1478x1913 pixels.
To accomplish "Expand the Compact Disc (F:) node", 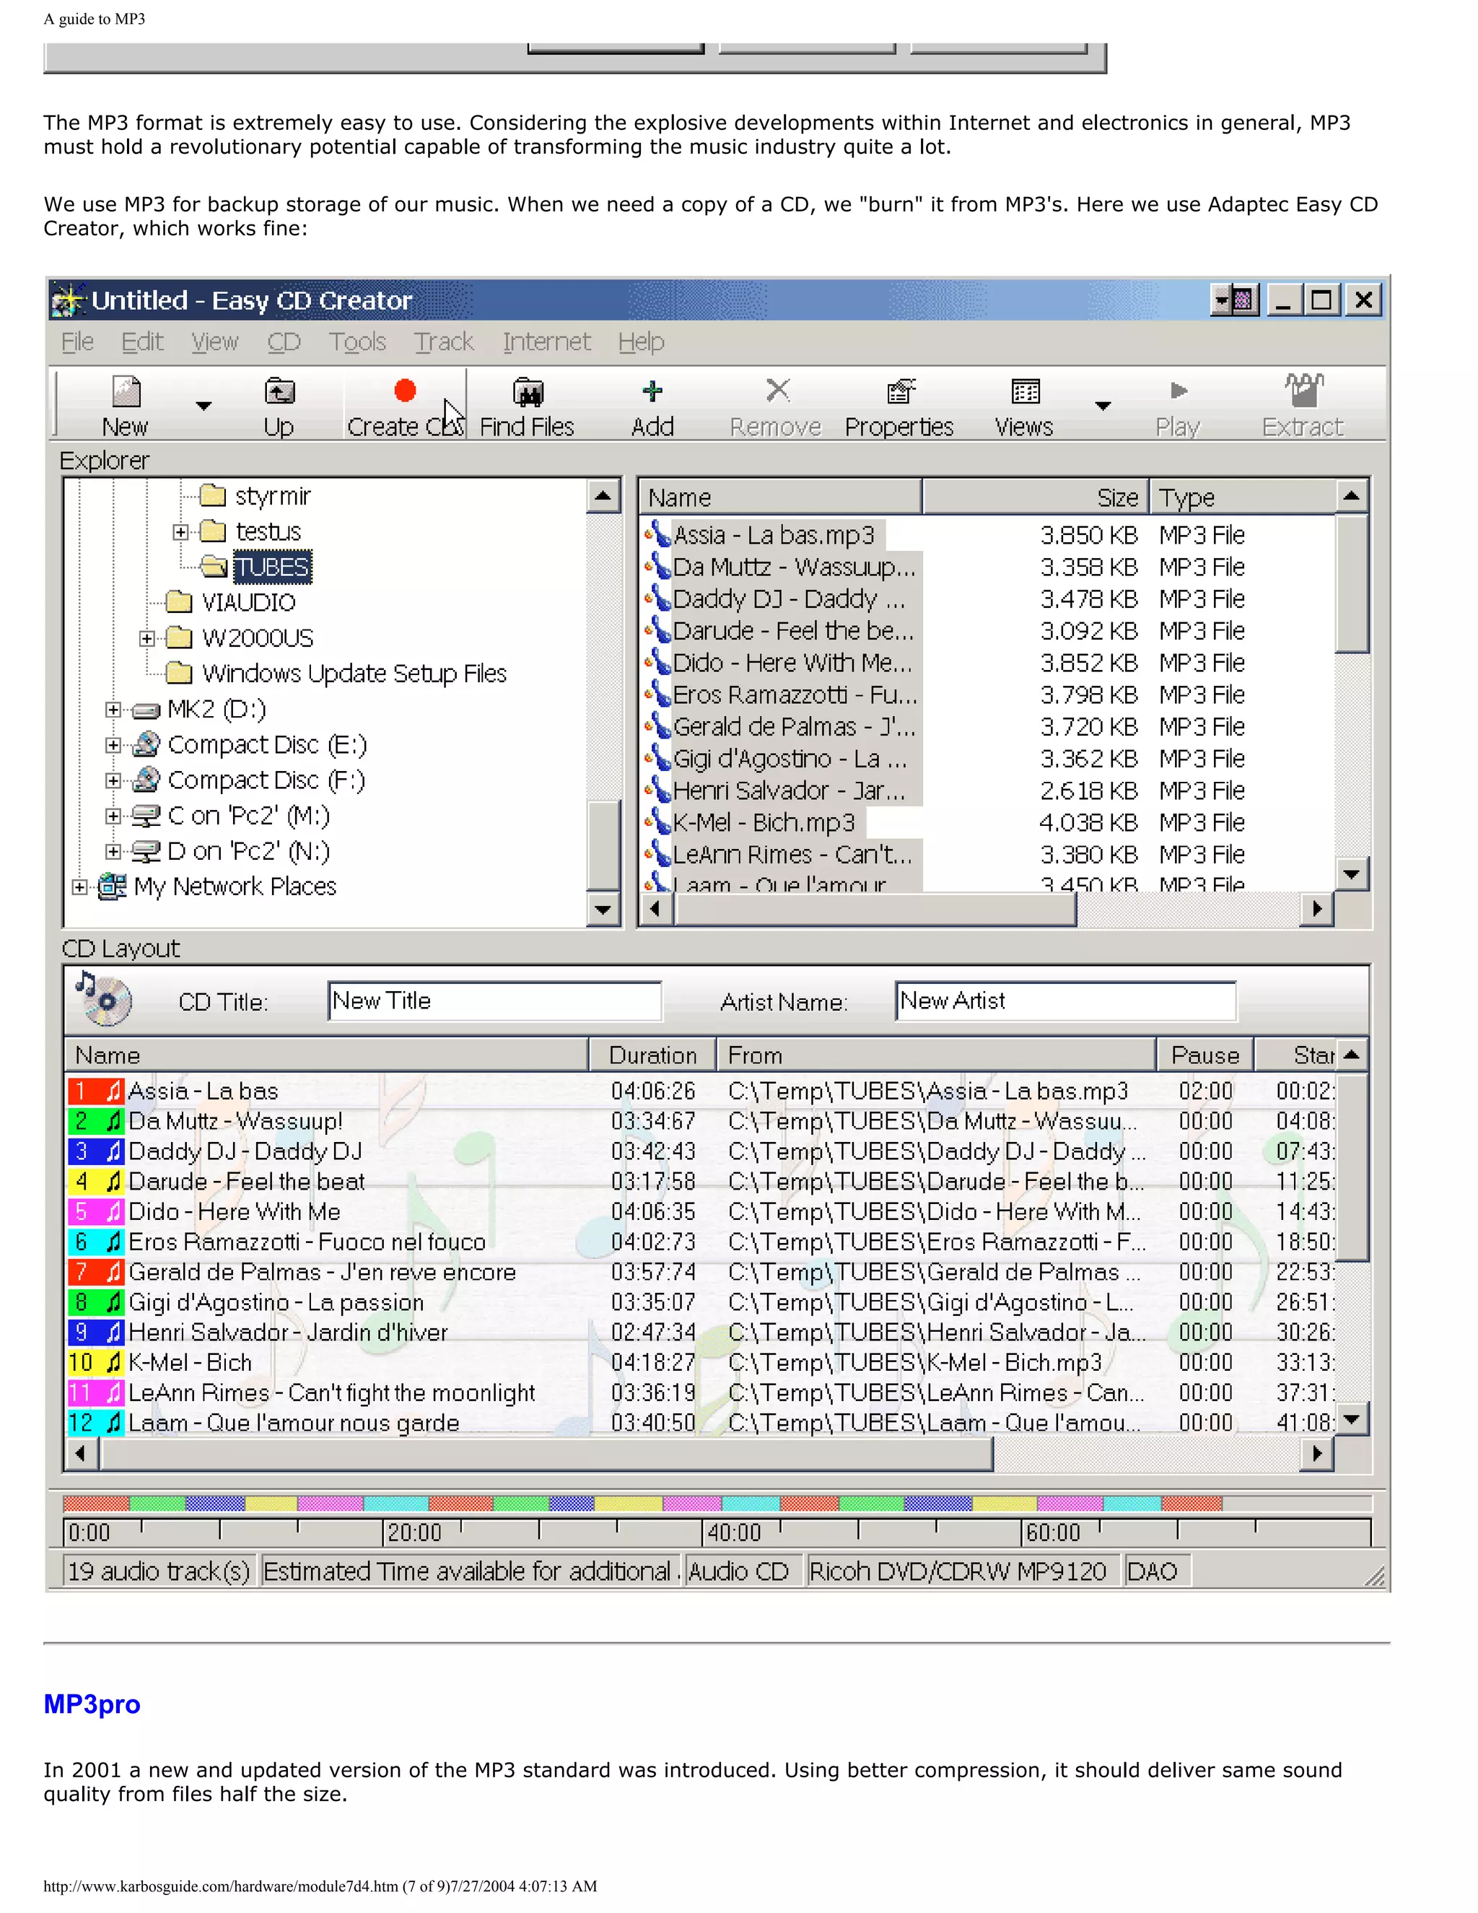I will coord(113,780).
